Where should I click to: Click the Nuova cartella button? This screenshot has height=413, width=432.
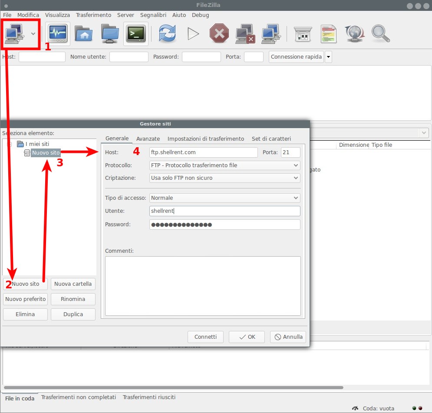[x=73, y=284]
